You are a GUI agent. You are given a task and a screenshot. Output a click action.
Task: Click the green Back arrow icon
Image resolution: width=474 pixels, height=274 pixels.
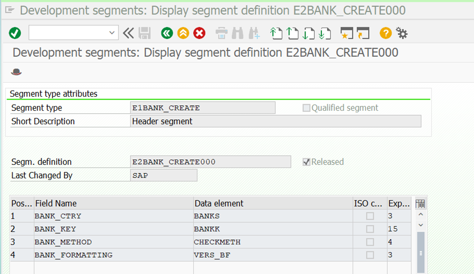click(167, 33)
